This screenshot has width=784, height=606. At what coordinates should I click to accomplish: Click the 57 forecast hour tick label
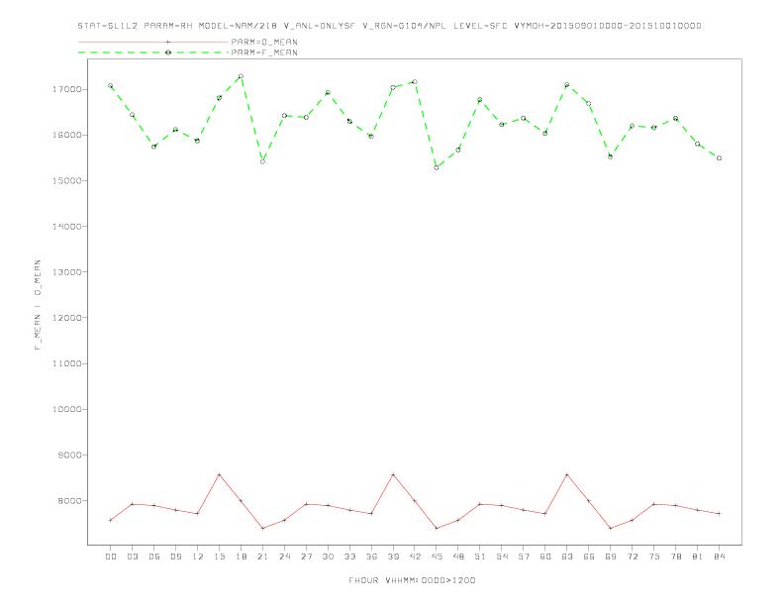coord(524,556)
